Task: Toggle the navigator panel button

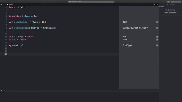Action: 173,2
